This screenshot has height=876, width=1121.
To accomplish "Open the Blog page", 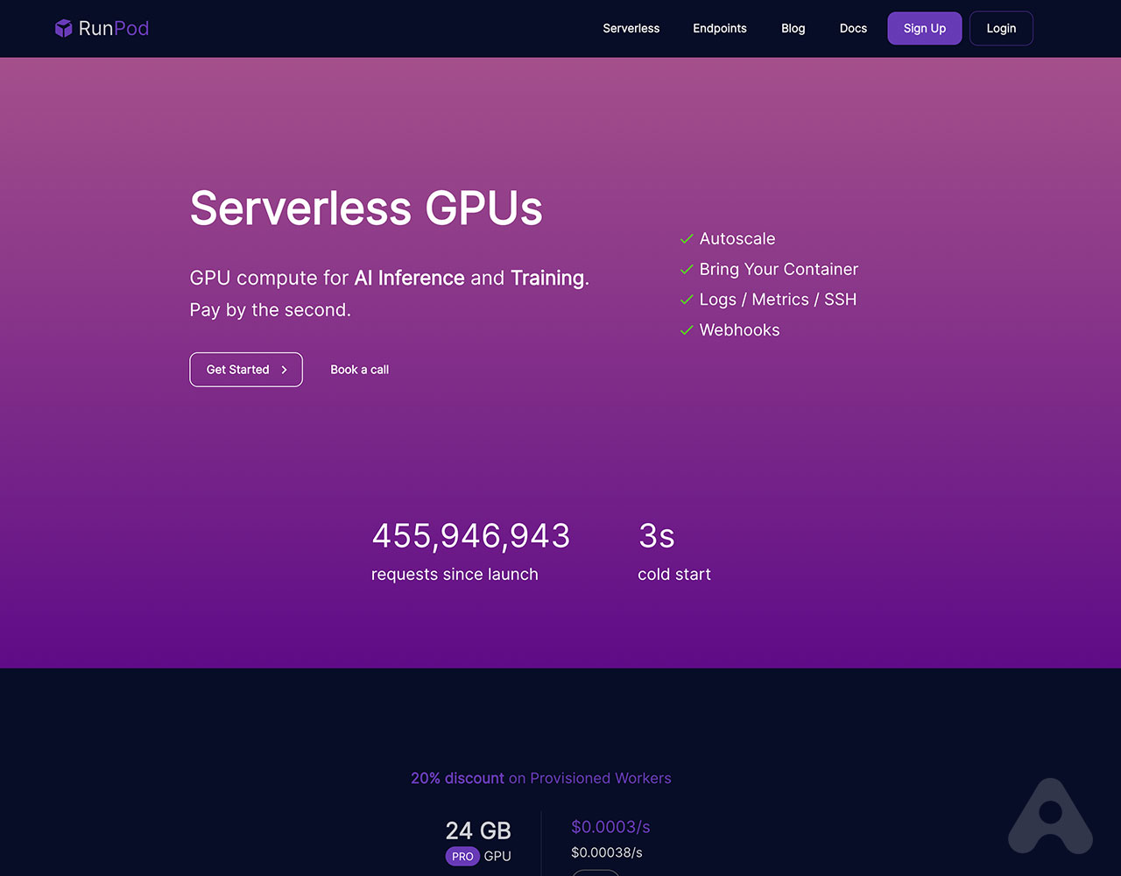I will tap(793, 28).
